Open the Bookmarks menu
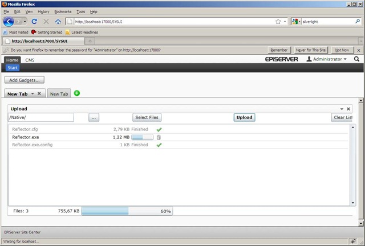Viewport: 365px width, 246px height. pyautogui.click(x=63, y=11)
